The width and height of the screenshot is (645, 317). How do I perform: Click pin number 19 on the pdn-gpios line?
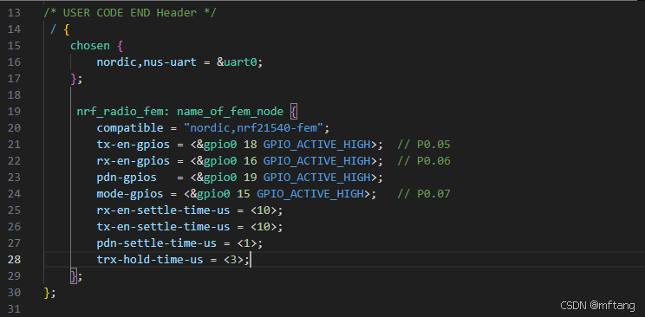point(251,178)
